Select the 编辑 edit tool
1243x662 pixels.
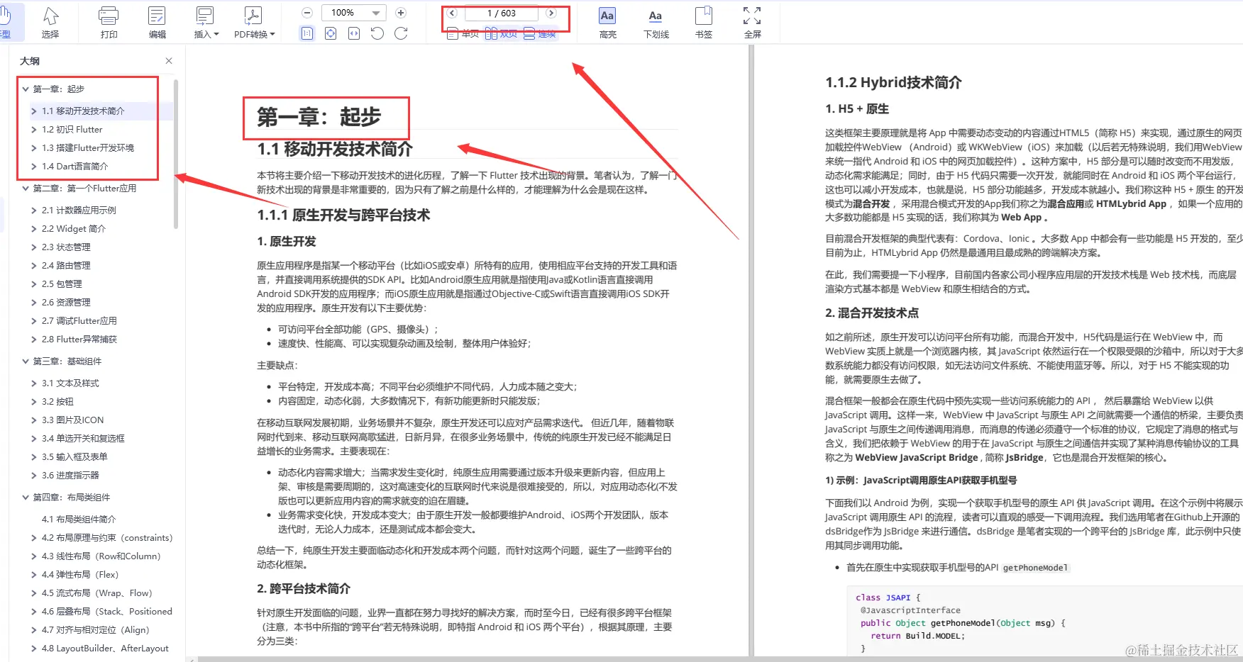tap(156, 21)
